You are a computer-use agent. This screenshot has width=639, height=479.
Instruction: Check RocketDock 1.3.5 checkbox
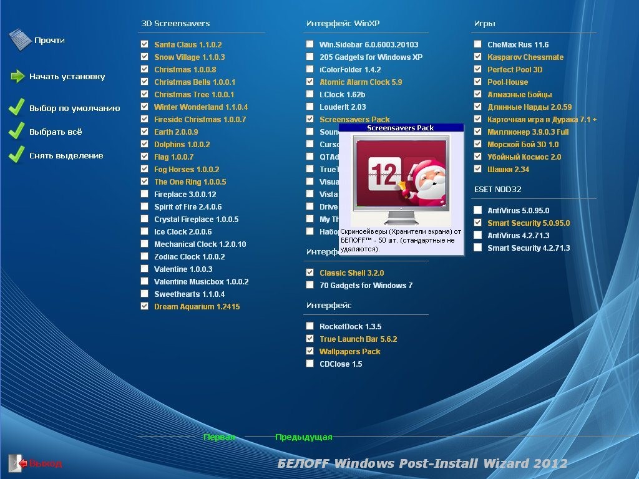[x=310, y=326]
